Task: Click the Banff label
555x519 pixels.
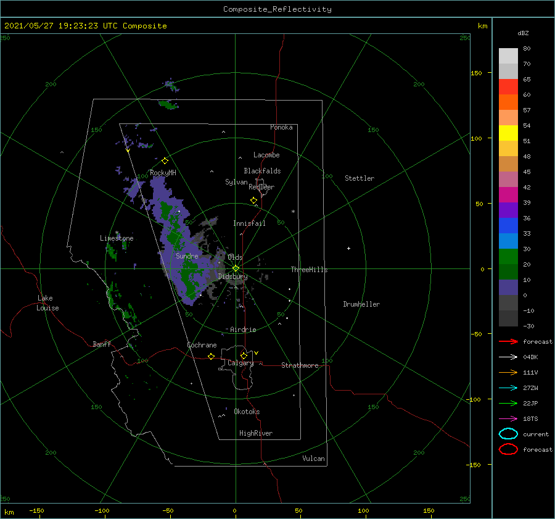Action: click(102, 344)
